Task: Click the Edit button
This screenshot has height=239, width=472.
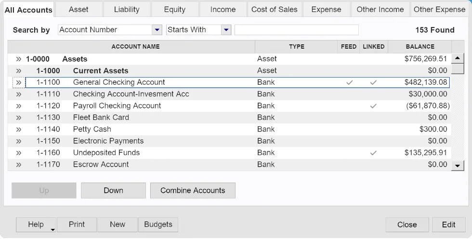Action: pyautogui.click(x=448, y=225)
